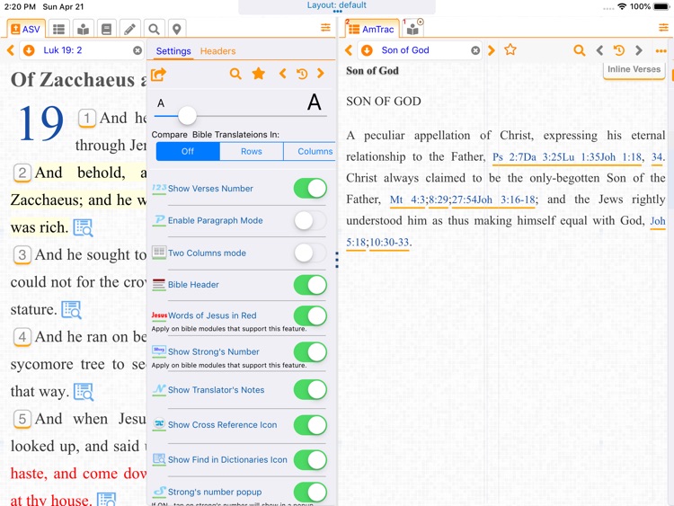Clear the Luk 19: 2 field

[x=137, y=50]
